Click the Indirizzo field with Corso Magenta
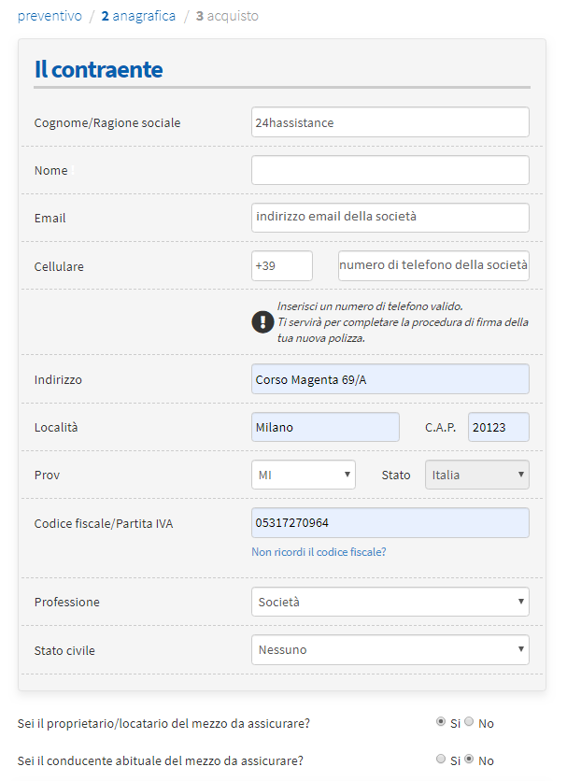567x781 pixels. coord(390,379)
